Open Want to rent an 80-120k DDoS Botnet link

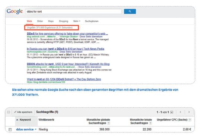(64, 79)
